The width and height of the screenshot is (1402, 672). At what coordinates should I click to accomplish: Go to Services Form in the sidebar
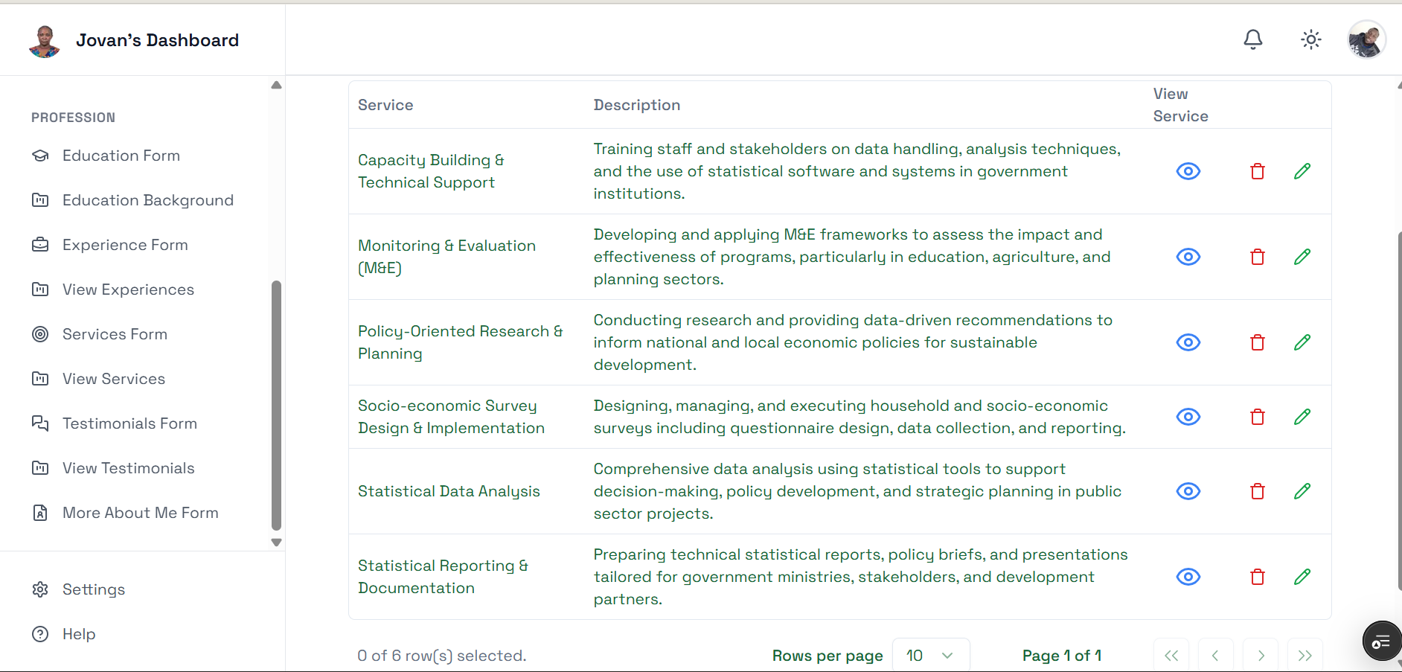coord(115,334)
